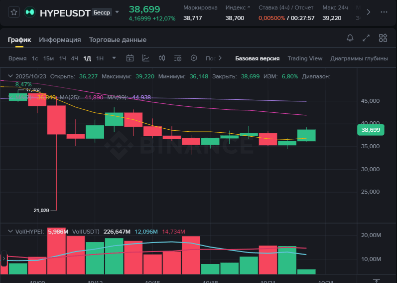Click the hexagon chart settings icon

pos(194,58)
